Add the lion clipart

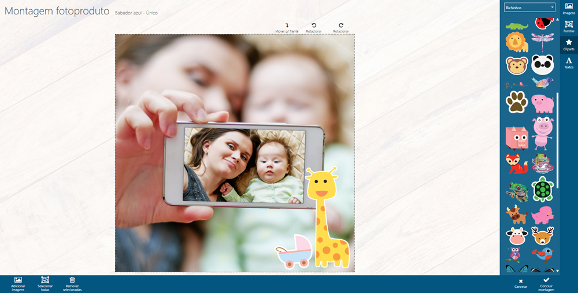pos(516,42)
